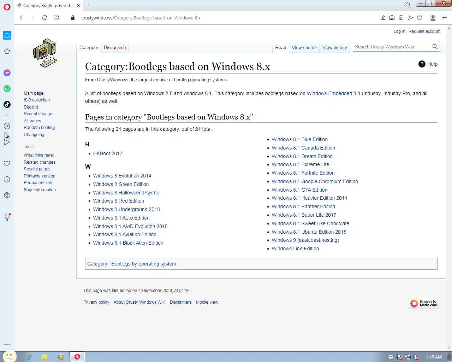Open the View history tab
Image resolution: width=452 pixels, height=362 pixels.
coord(334,48)
